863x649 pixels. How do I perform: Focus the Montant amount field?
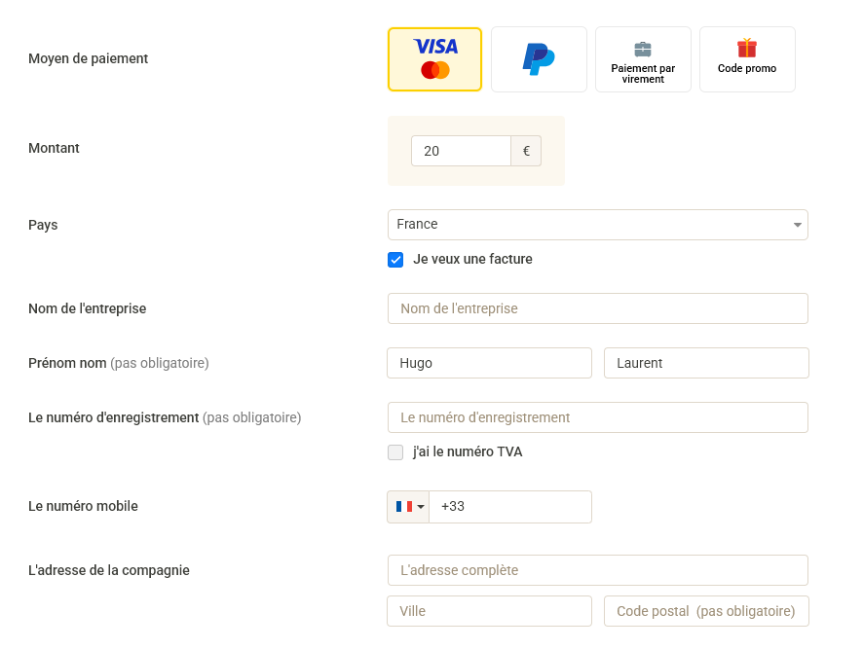[x=462, y=151]
